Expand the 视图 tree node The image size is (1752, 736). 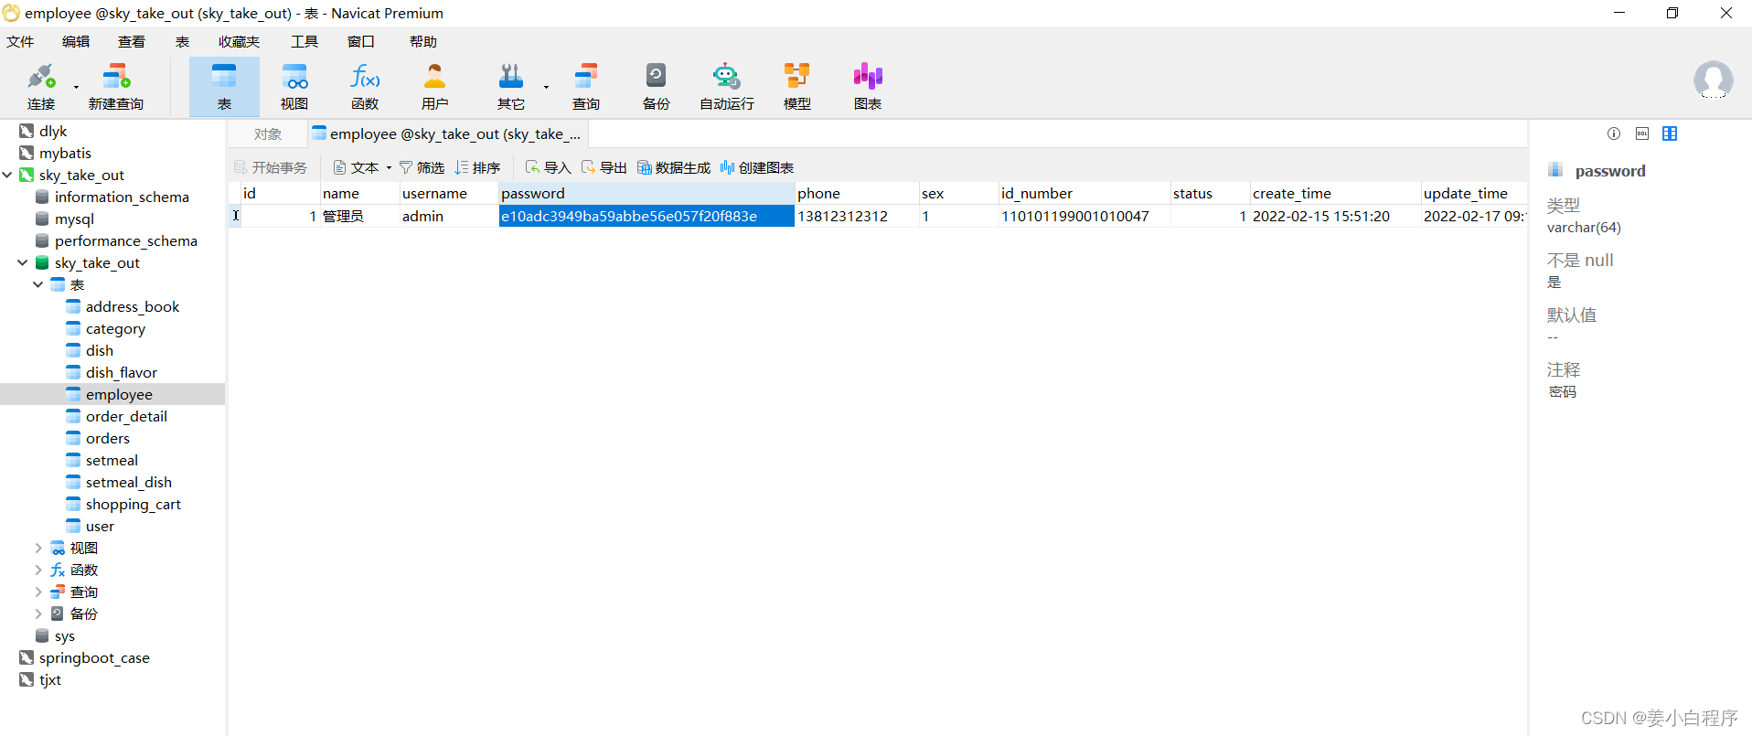click(38, 548)
